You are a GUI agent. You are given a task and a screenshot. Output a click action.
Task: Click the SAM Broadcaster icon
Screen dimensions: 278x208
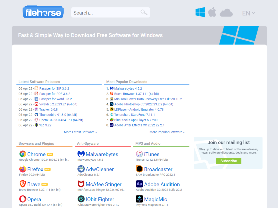point(139,169)
